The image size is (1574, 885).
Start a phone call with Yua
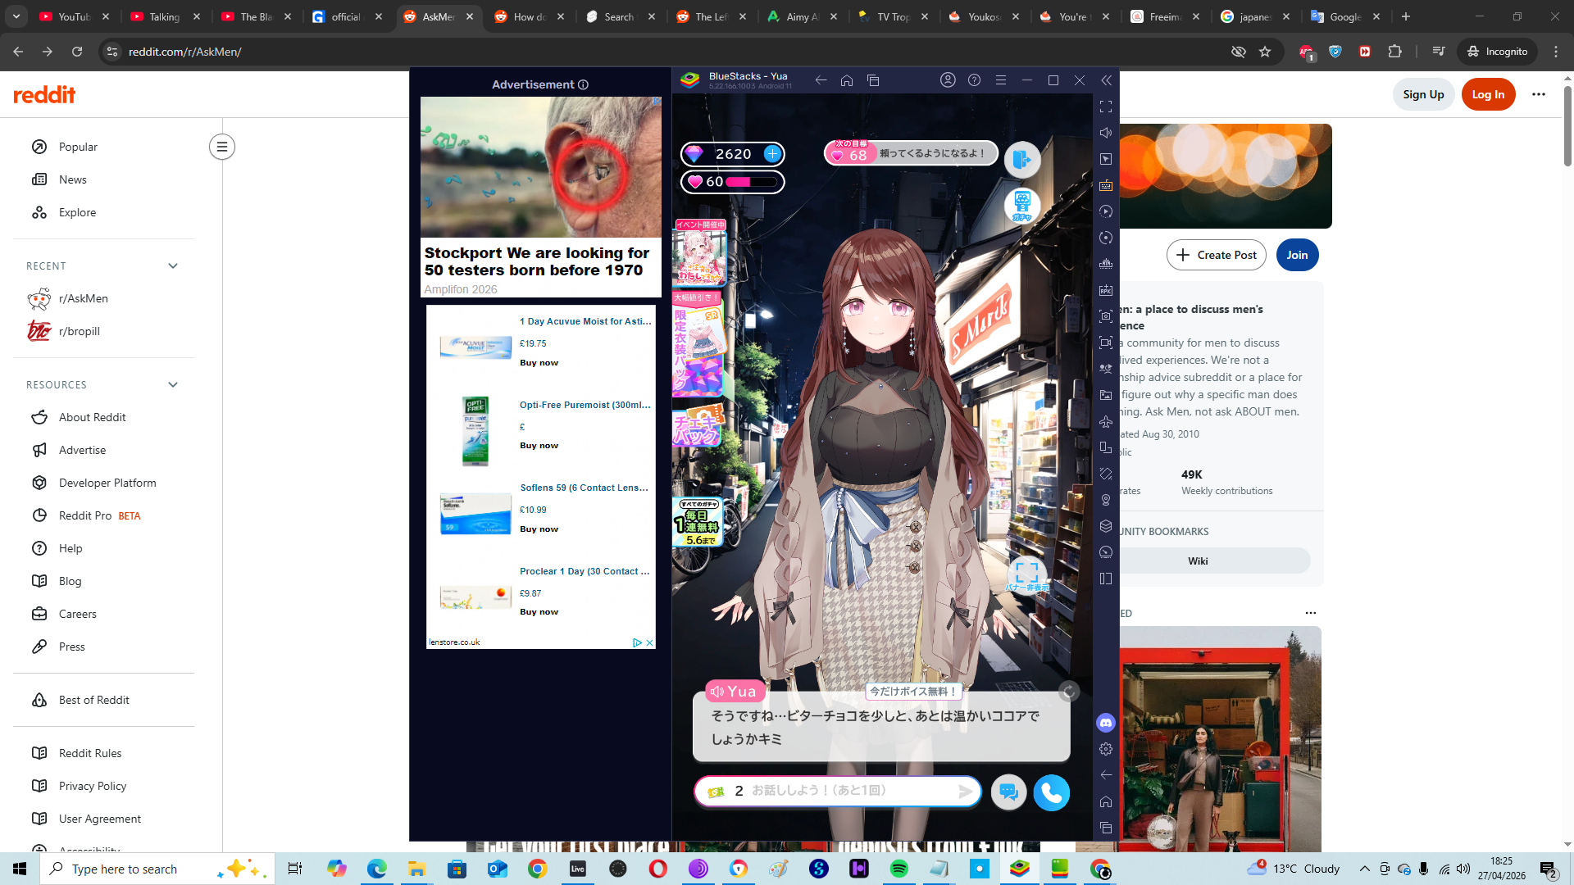click(x=1051, y=792)
